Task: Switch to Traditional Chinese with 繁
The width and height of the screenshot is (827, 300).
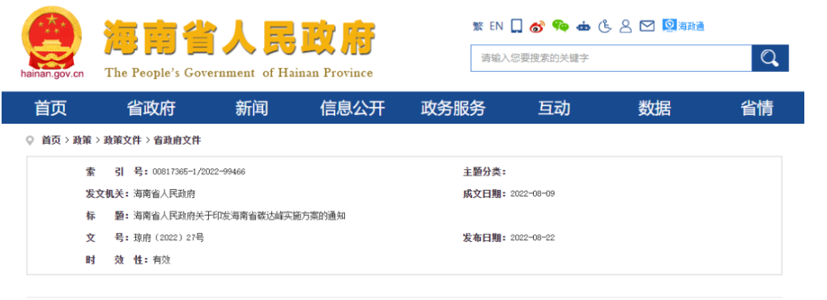Action: pyautogui.click(x=478, y=26)
